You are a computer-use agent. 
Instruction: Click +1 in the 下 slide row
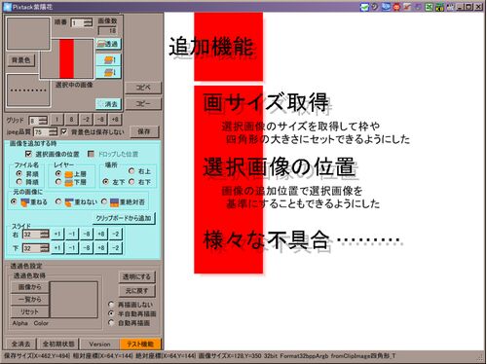tap(57, 248)
